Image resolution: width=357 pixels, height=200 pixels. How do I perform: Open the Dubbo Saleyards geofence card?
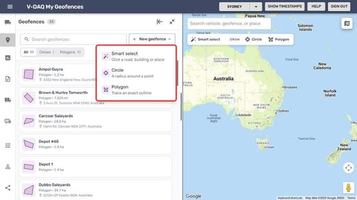coord(95,190)
